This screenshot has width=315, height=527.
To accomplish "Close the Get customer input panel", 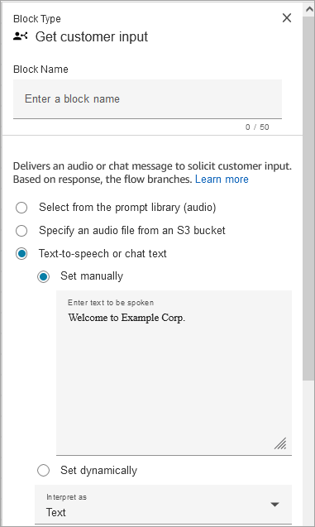I will point(286,18).
